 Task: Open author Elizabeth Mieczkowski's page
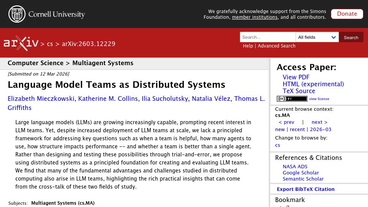coord(41,99)
